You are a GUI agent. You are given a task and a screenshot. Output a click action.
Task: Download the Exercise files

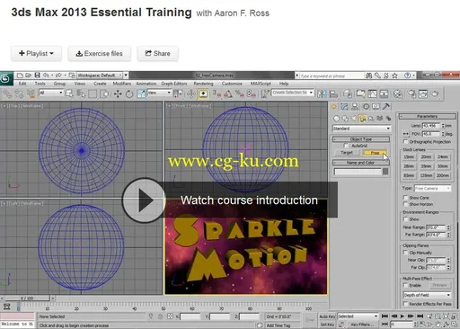pyautogui.click(x=99, y=54)
